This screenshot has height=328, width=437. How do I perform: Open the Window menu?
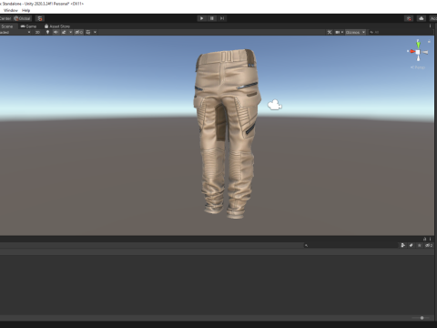[x=11, y=10]
